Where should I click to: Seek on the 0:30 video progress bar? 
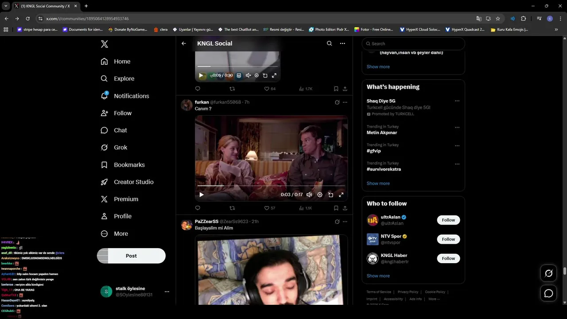pyautogui.click(x=237, y=66)
